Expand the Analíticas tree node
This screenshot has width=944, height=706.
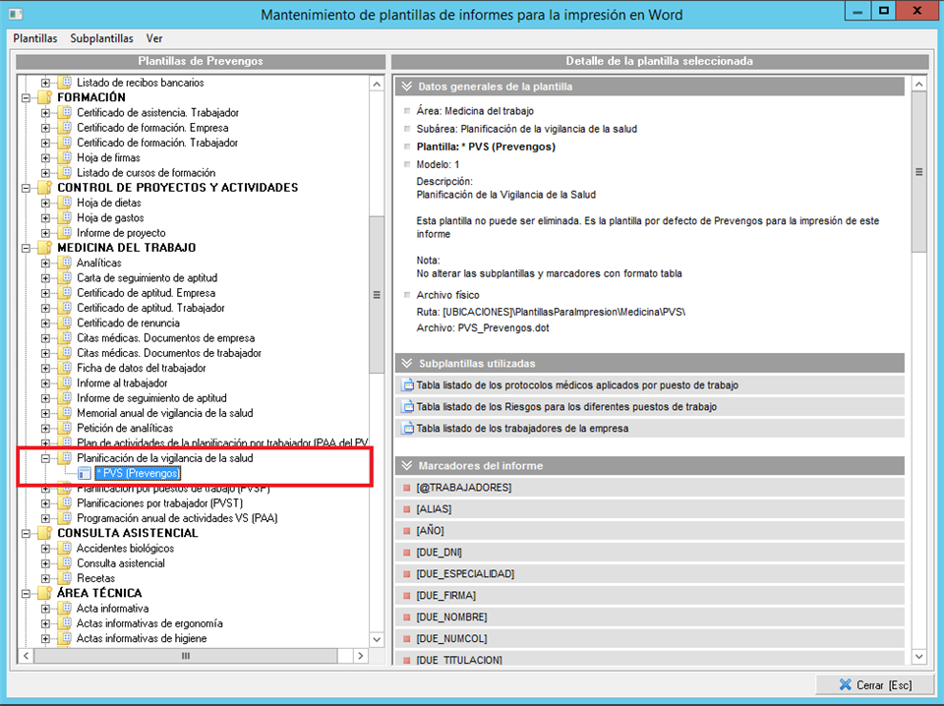click(45, 264)
